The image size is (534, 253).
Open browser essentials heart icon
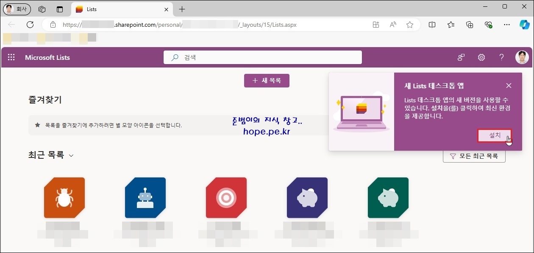point(488,25)
